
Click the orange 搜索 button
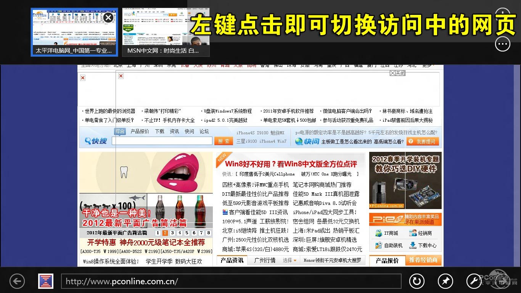224,141
